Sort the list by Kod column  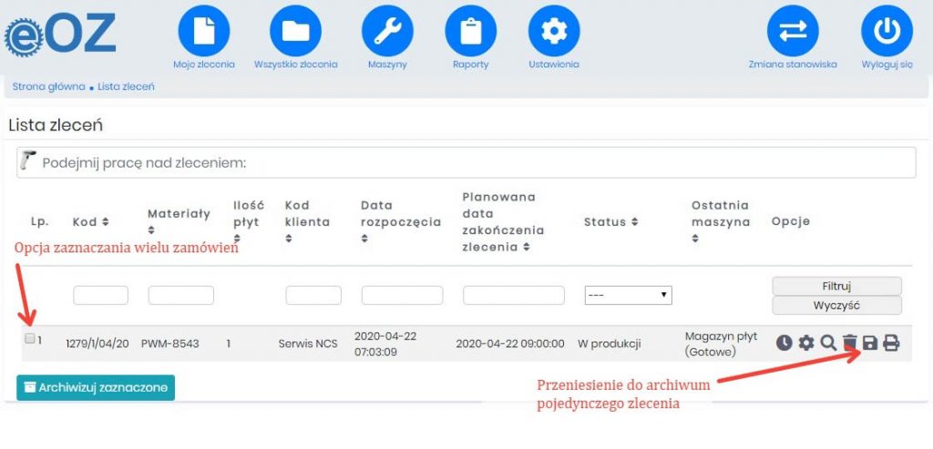(x=90, y=221)
